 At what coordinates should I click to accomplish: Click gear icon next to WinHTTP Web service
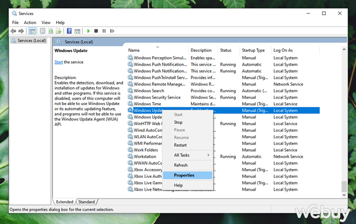[130, 123]
